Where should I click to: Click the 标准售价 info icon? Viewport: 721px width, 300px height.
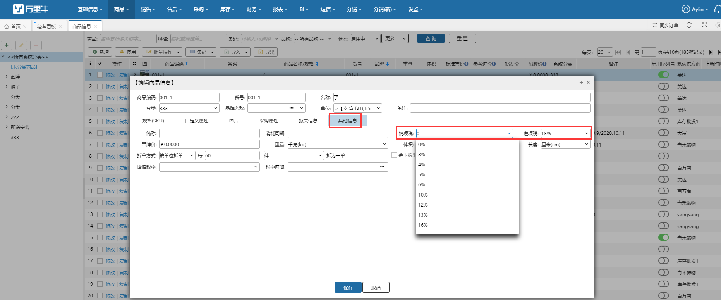click(x=466, y=64)
